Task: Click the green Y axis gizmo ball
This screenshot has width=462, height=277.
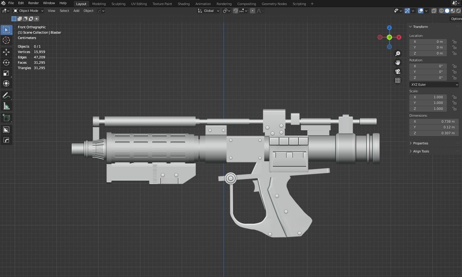Action: (389, 37)
